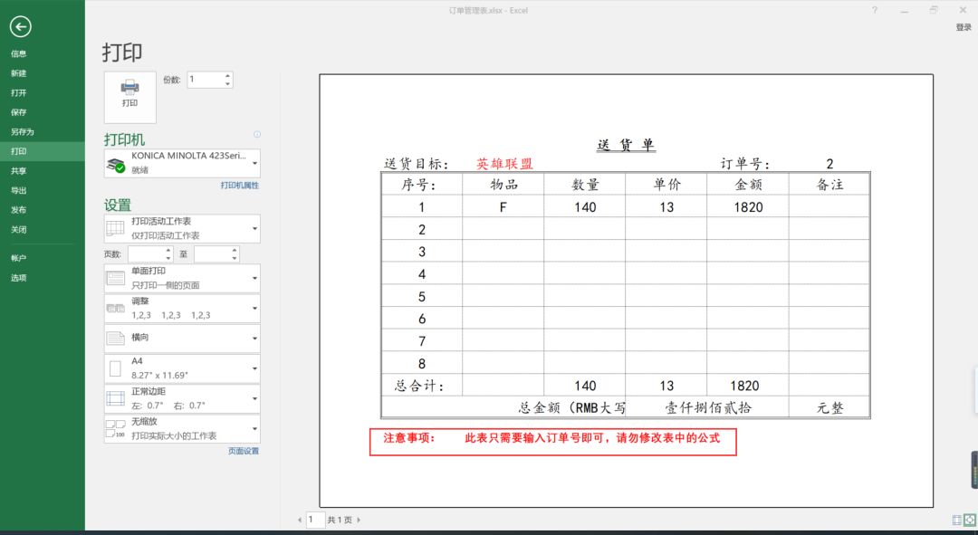This screenshot has width=978, height=535.
Task: Open the Export menu item
Action: click(19, 190)
